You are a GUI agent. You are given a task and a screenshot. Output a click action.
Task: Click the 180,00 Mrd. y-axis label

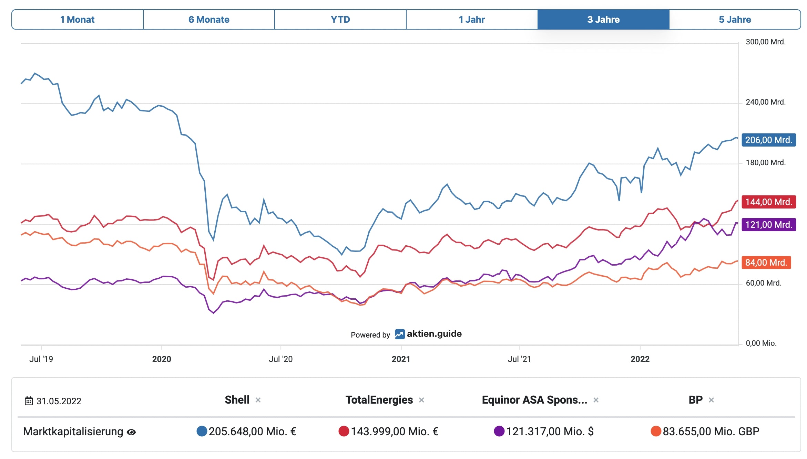pos(766,163)
